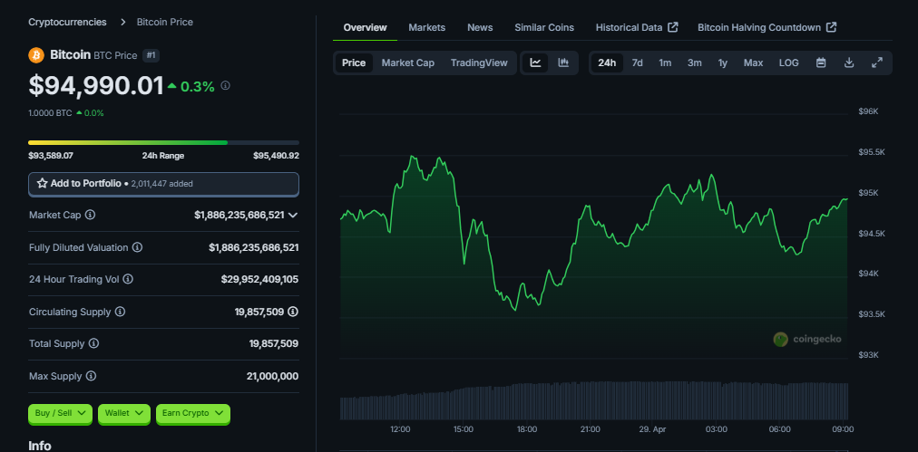Select the Max time range
Image resolution: width=918 pixels, height=452 pixels.
[754, 63]
